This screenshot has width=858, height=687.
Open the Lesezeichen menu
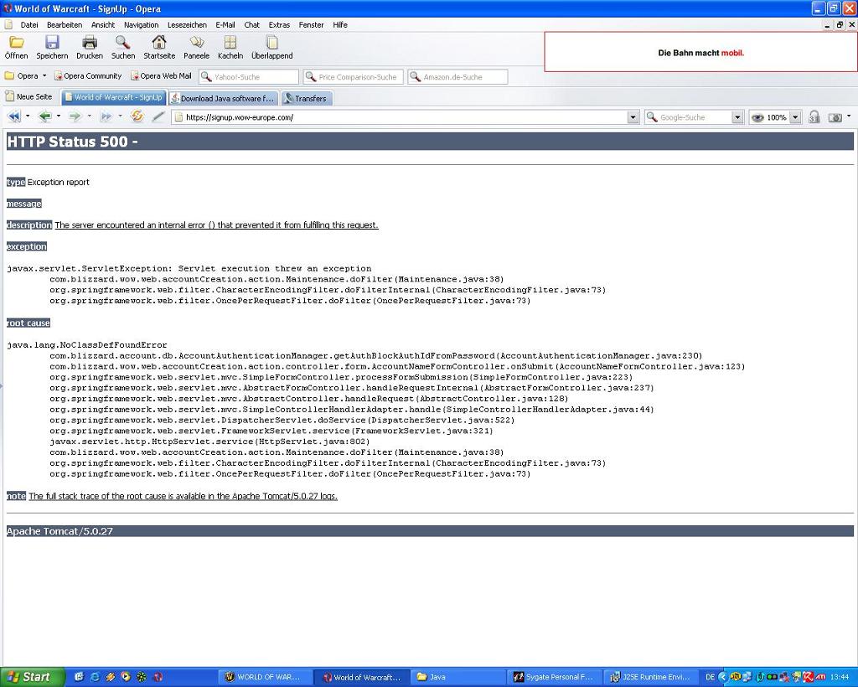[x=187, y=24]
